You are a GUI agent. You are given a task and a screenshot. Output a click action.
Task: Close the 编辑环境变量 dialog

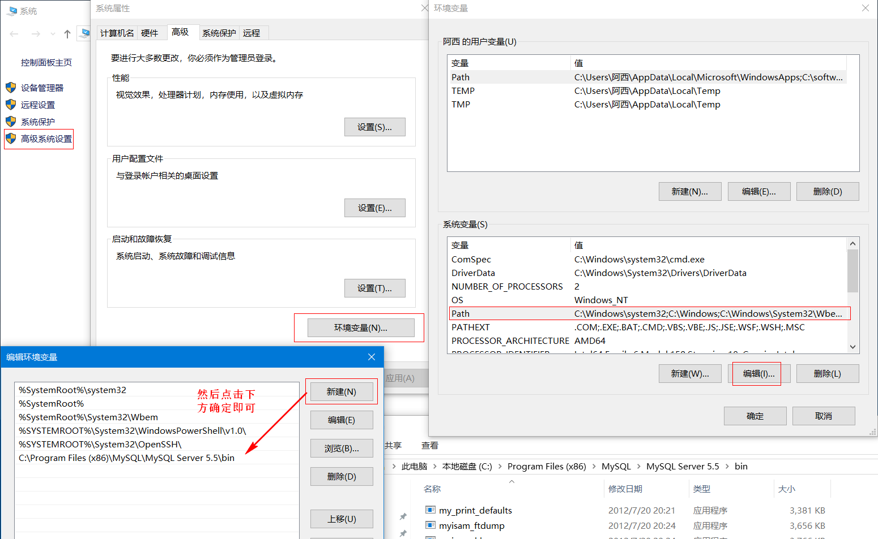tap(372, 357)
